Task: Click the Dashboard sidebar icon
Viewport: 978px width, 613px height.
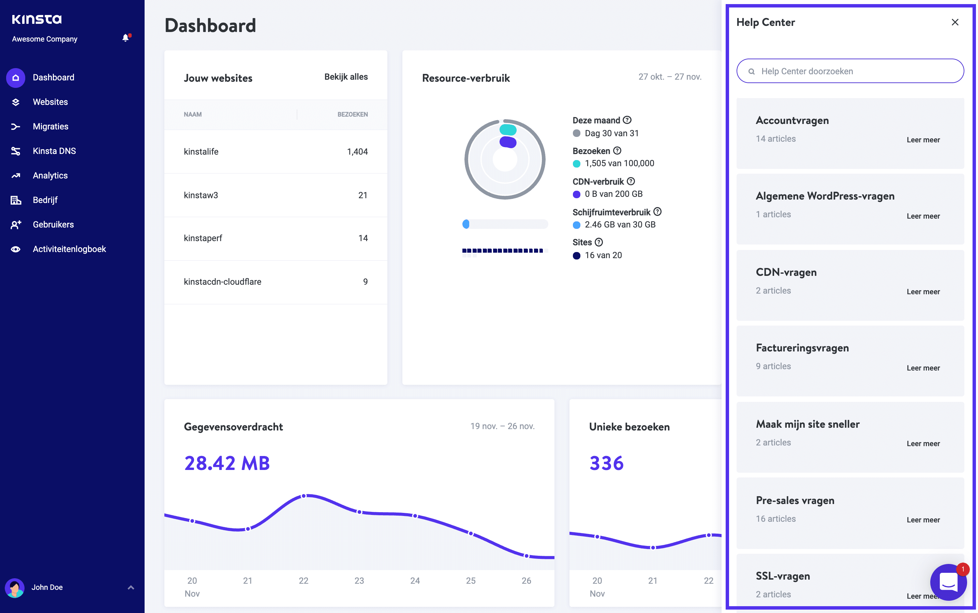Action: 15,77
